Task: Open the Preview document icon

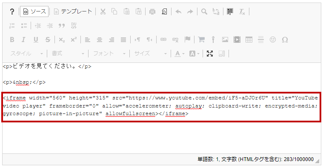Action: click(164, 11)
